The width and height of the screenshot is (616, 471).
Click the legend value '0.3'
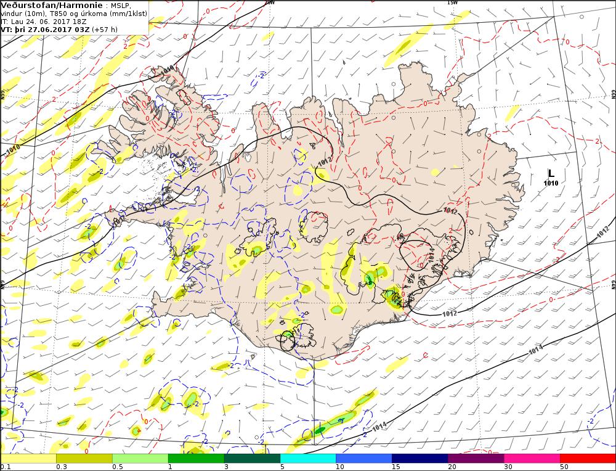pos(61,467)
